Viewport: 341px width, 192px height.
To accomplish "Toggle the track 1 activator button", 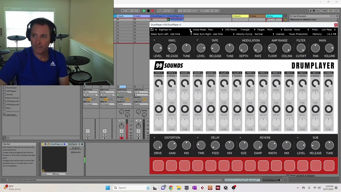I will pos(88,131).
